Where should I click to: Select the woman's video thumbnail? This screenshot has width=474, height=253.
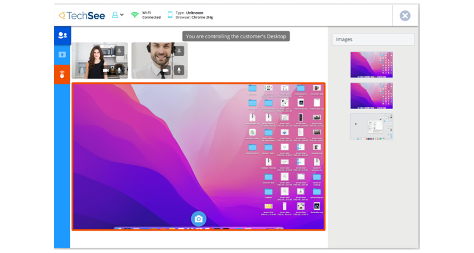pyautogui.click(x=100, y=60)
